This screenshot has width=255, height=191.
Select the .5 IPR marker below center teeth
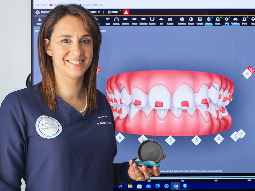coord(170,140)
